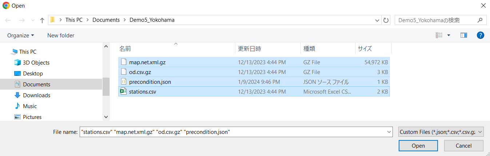Click the sidebar vertical scrollbar
490x156 pixels.
106,87
